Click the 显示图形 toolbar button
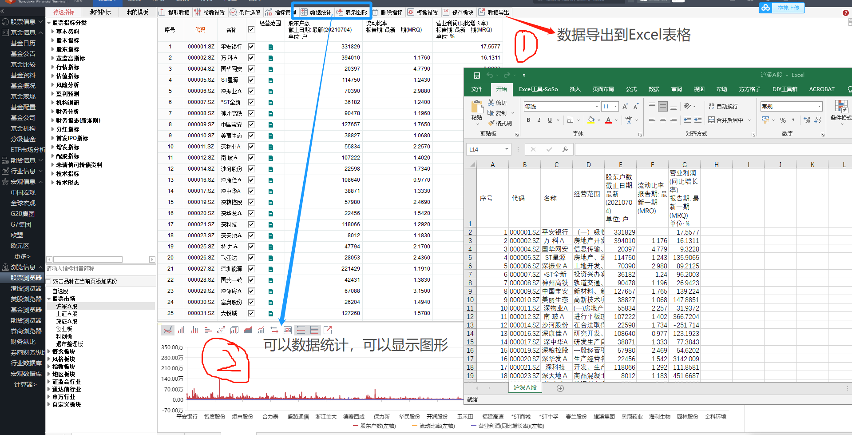The height and width of the screenshot is (435, 852). pyautogui.click(x=351, y=12)
